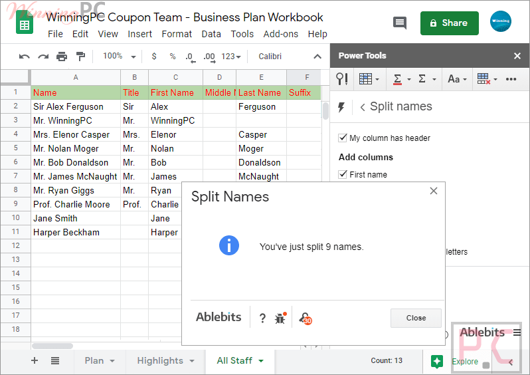Open the Aa text tools dropdown
The width and height of the screenshot is (530, 375).
(457, 79)
